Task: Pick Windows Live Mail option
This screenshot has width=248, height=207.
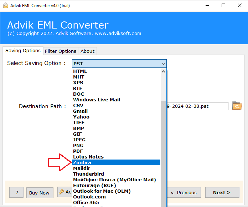Action: coord(117,100)
